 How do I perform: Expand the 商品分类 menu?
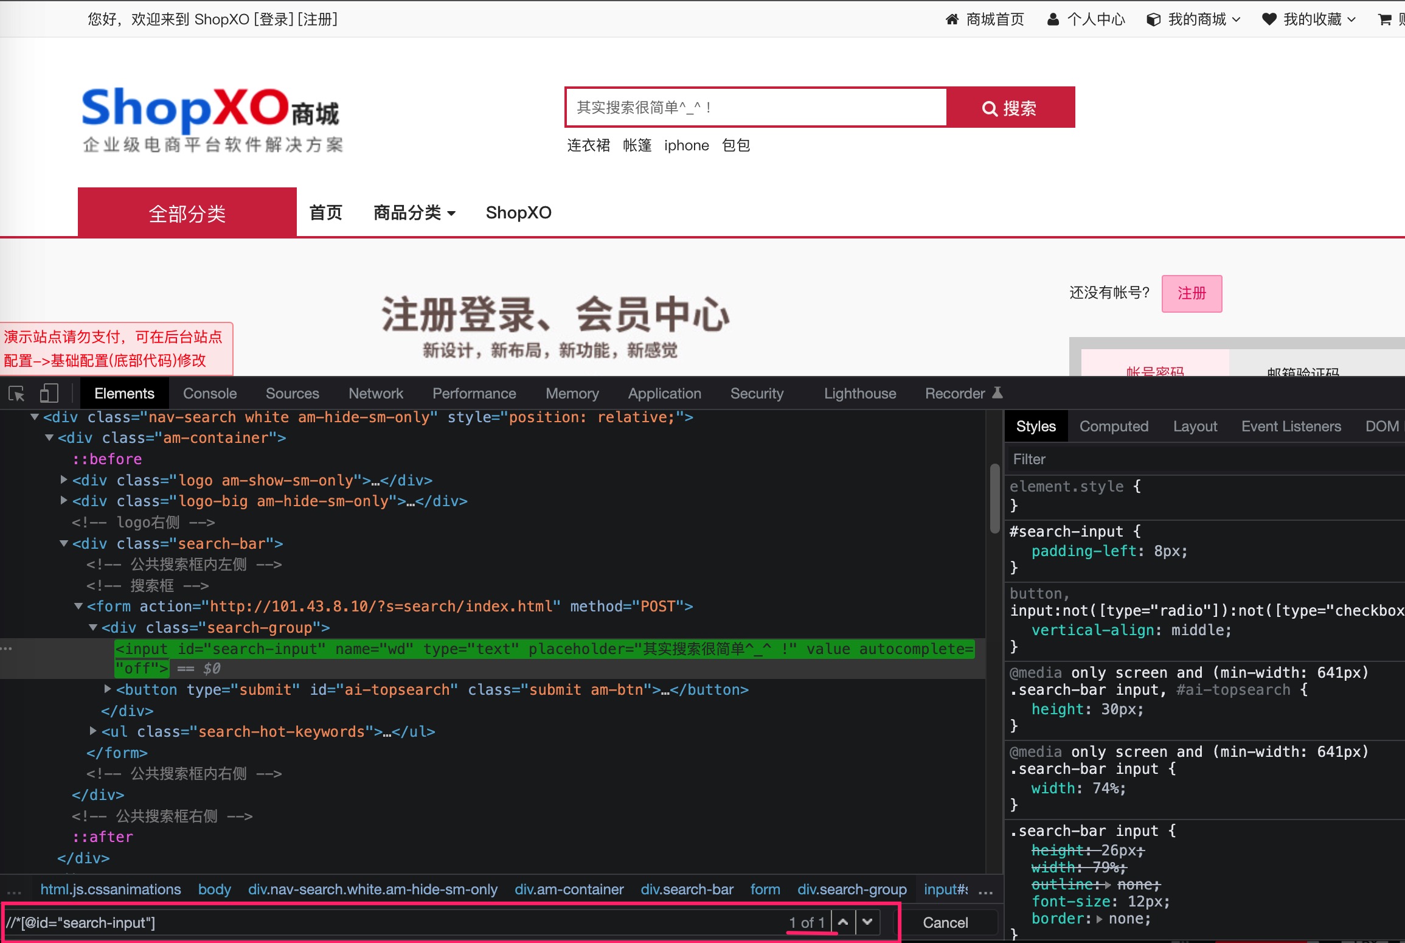pos(414,212)
